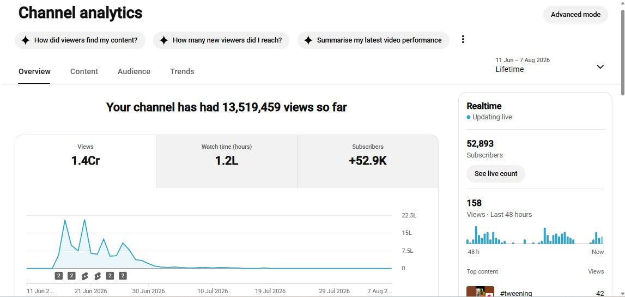
Task: Click the #tweening top content title
Action: (x=516, y=293)
